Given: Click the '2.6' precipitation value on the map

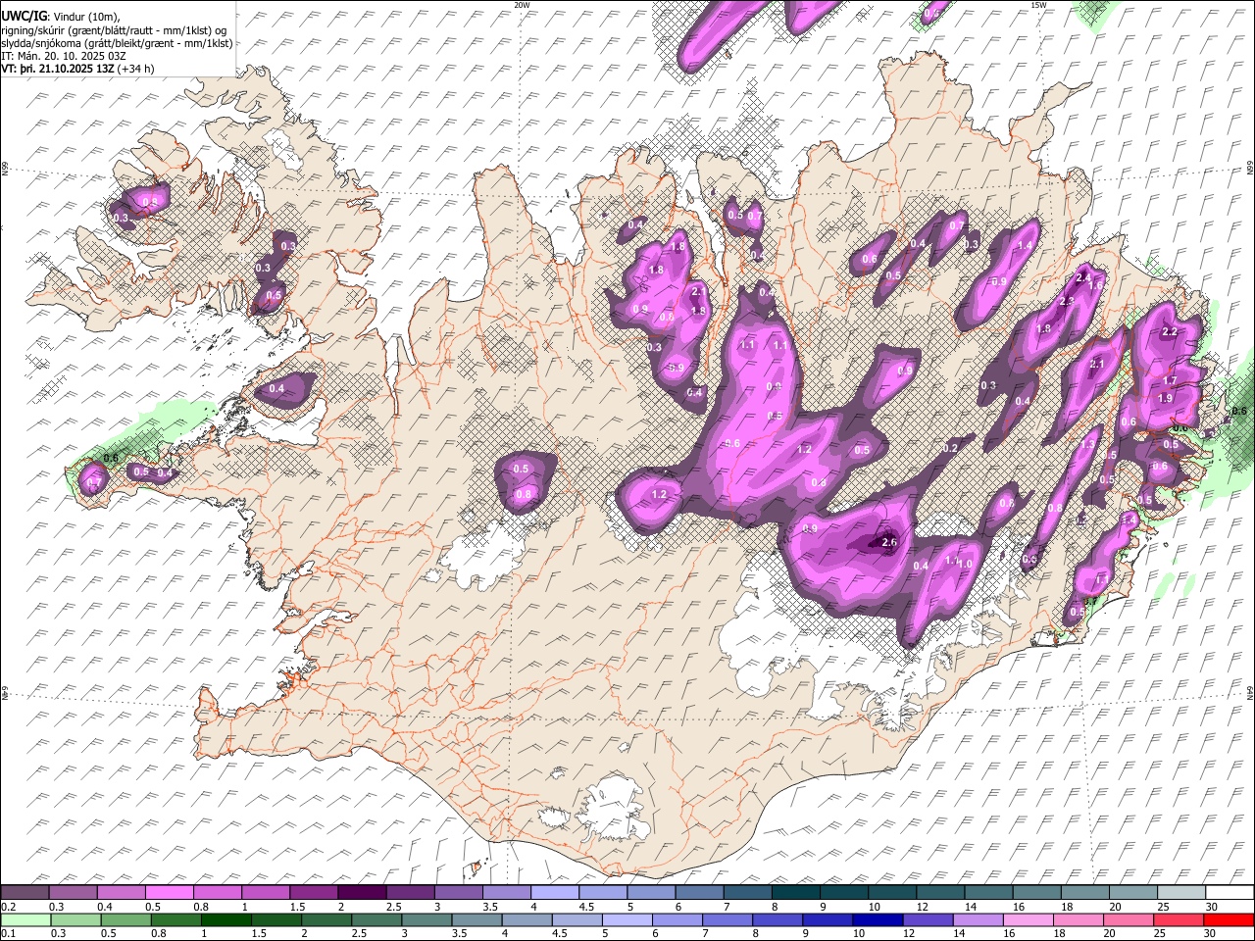Looking at the screenshot, I should (890, 542).
